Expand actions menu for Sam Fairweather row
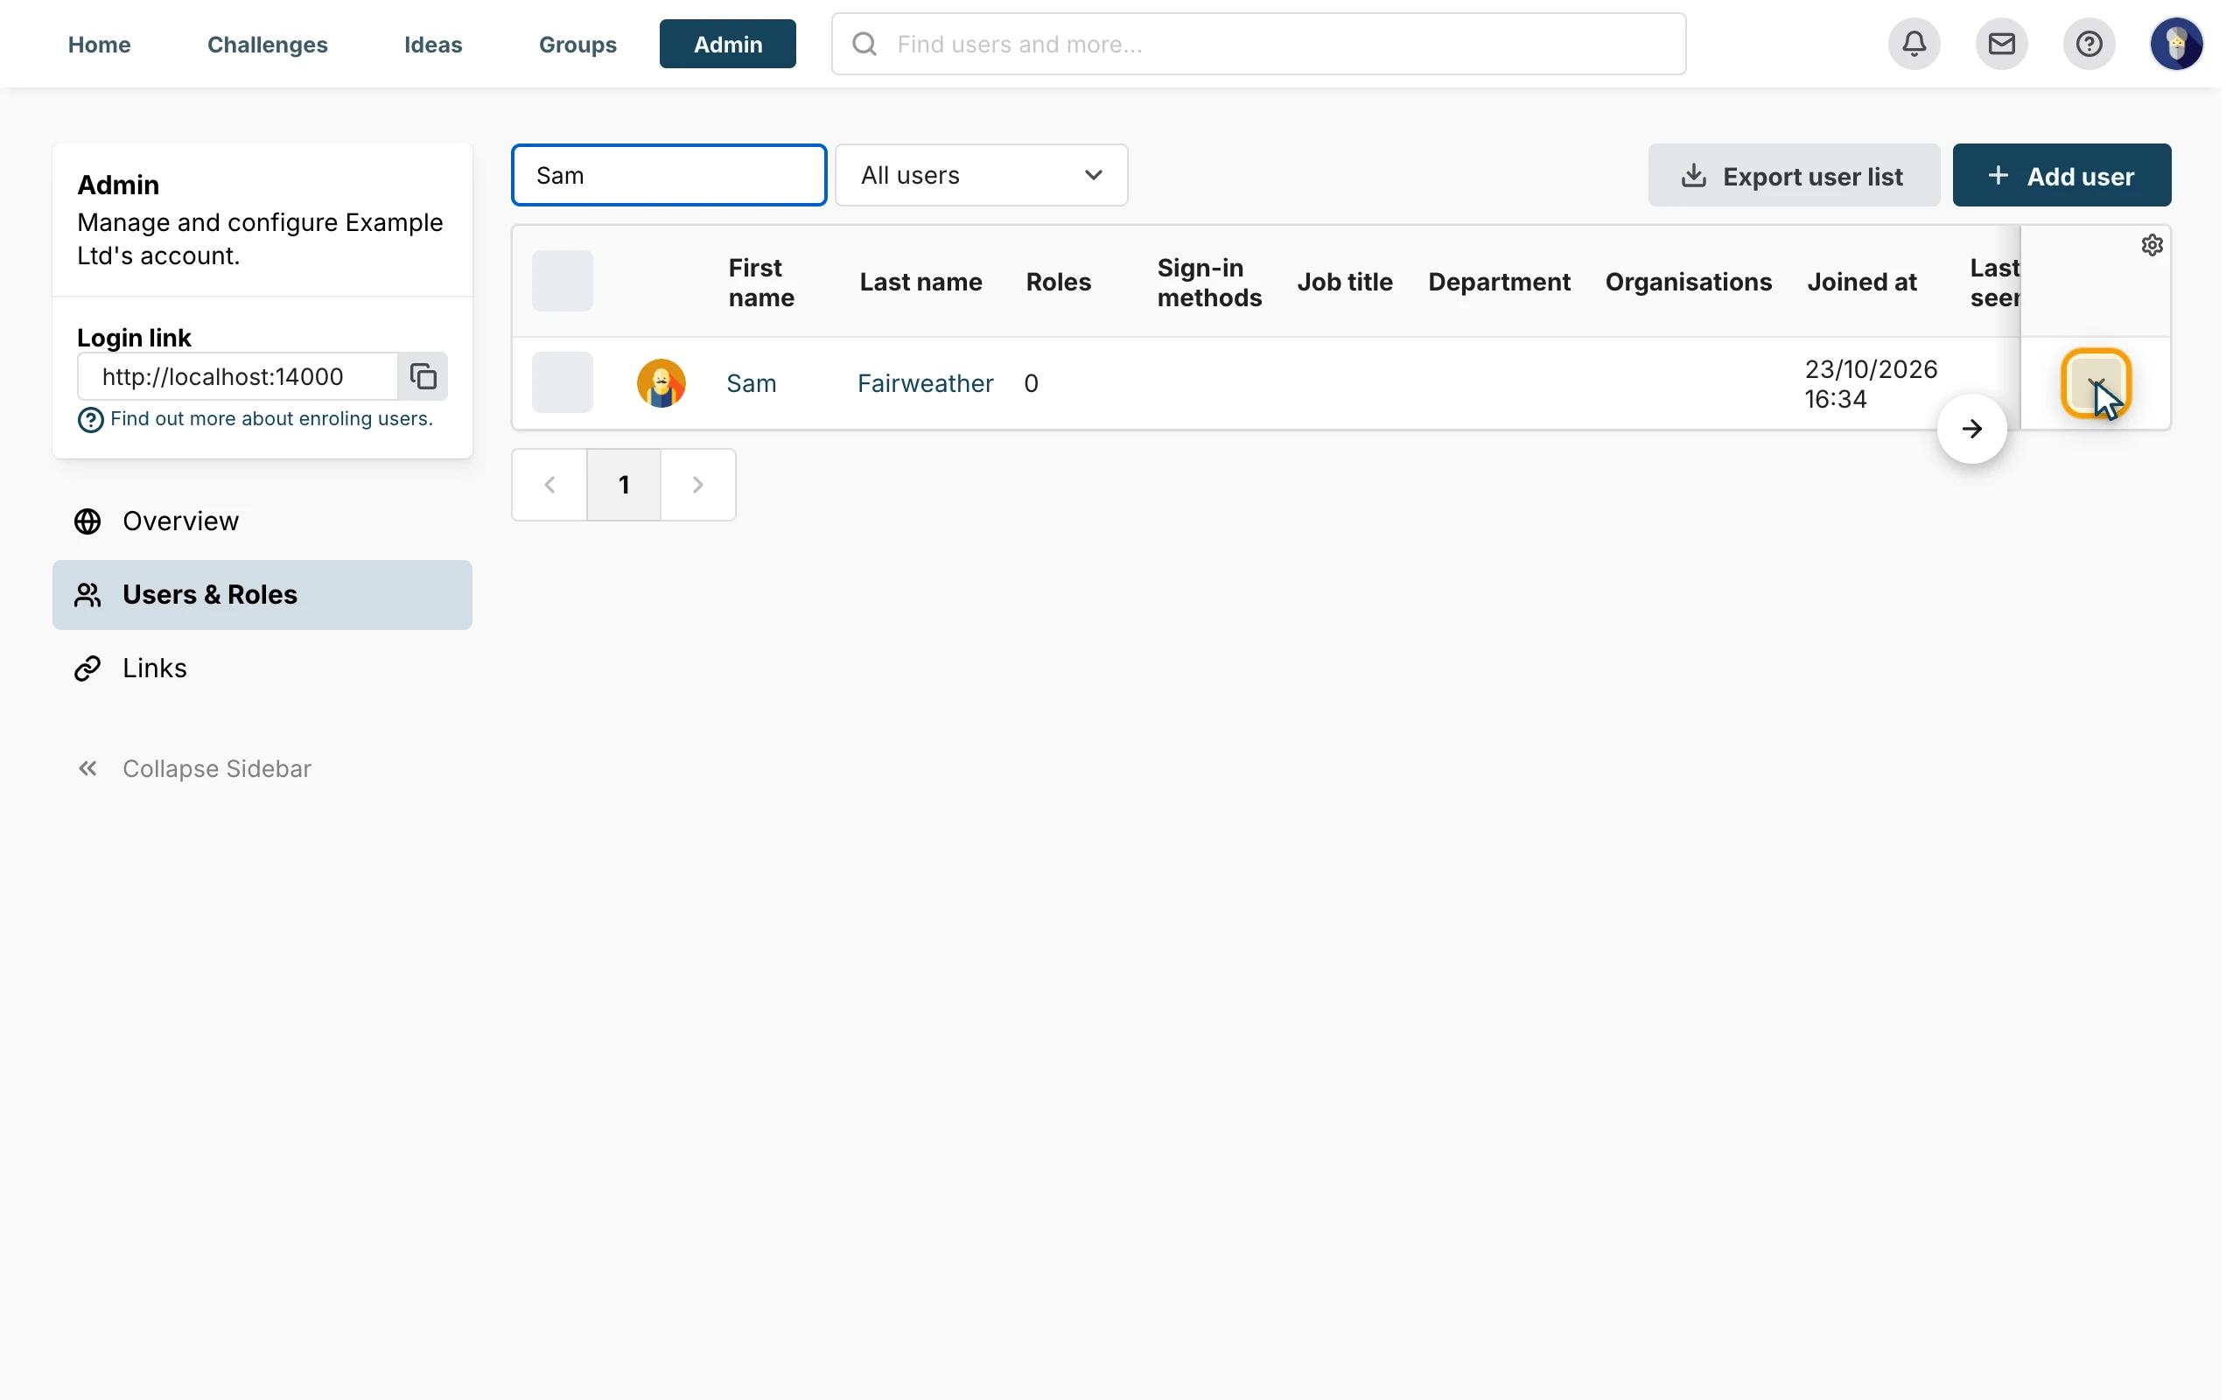The image size is (2240, 1400). (x=2096, y=382)
